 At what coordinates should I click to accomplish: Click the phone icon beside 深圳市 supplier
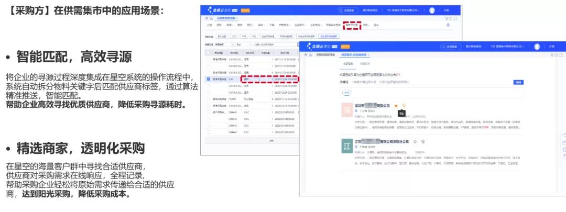(x=404, y=106)
